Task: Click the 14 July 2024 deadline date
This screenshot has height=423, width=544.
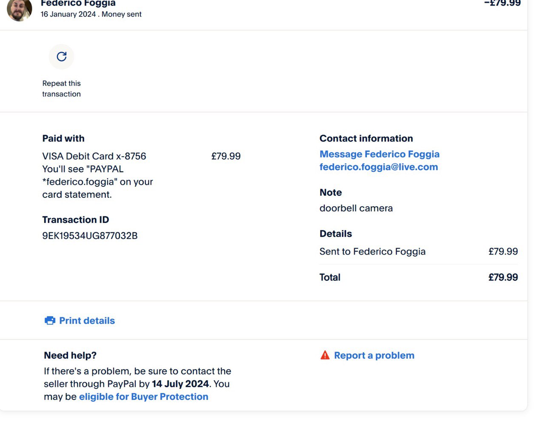Action: coord(180,384)
